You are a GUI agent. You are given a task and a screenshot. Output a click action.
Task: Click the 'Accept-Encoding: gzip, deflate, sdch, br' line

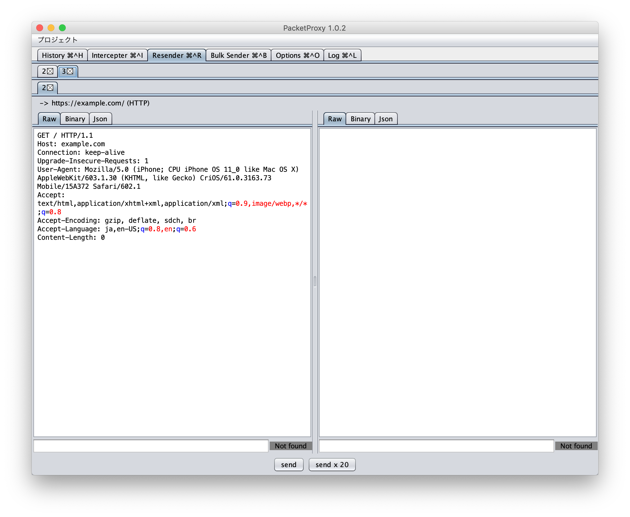(x=117, y=221)
